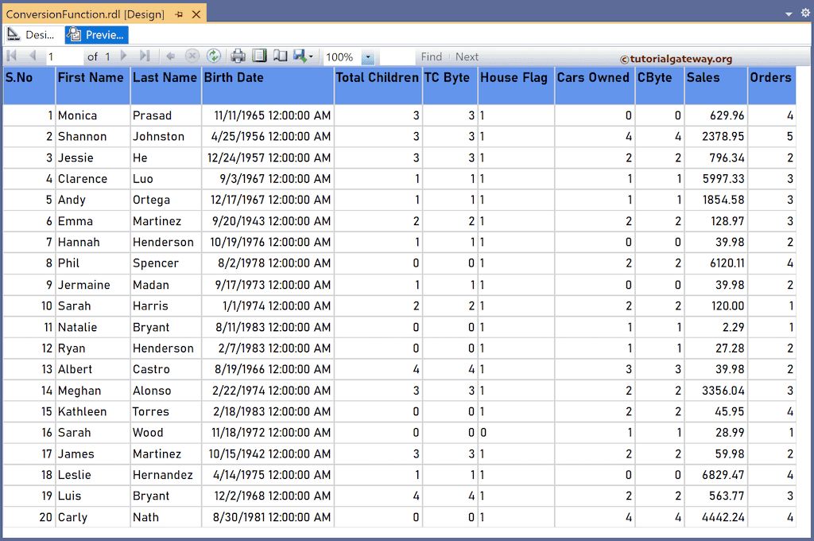Go to first page of report

[x=11, y=56]
